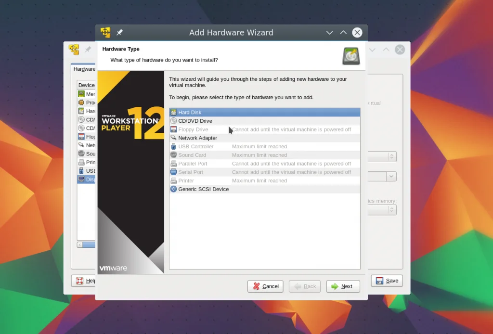493x334 pixels.
Task: Click the USB Controller icon
Action: tap(173, 146)
